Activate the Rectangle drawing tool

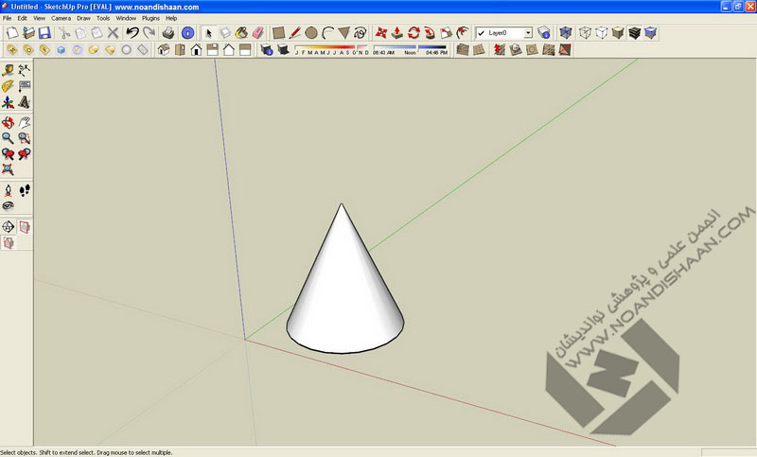(x=279, y=32)
